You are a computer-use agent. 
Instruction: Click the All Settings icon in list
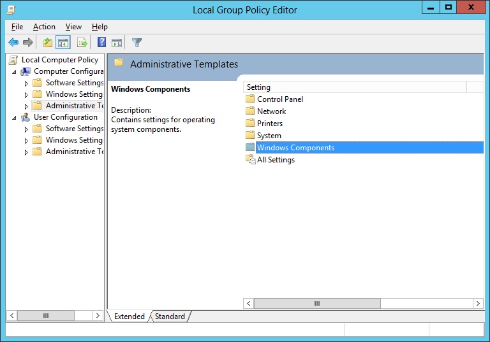pyautogui.click(x=251, y=159)
